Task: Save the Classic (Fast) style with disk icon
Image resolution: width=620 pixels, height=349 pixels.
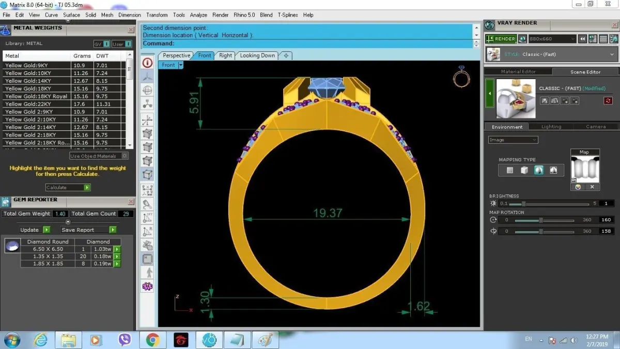Action: 544,101
